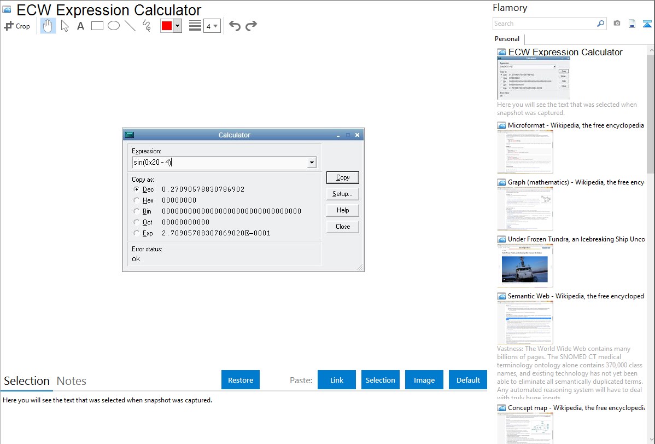Click the Calculator title bar icon
The height and width of the screenshot is (444, 655).
point(130,135)
